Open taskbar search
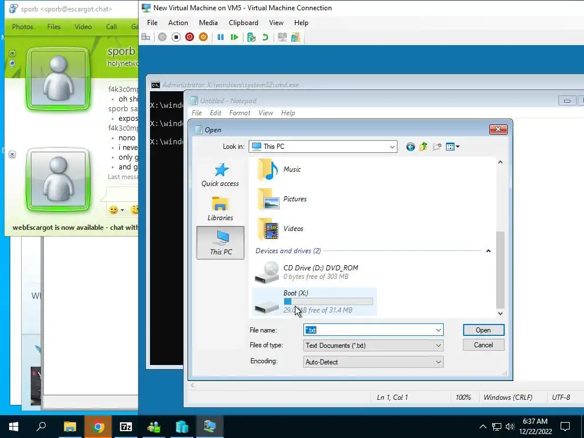This screenshot has width=584, height=438. click(x=41, y=427)
